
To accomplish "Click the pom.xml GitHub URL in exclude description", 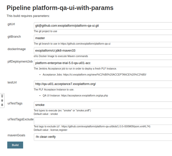I will tap(106, 126).
